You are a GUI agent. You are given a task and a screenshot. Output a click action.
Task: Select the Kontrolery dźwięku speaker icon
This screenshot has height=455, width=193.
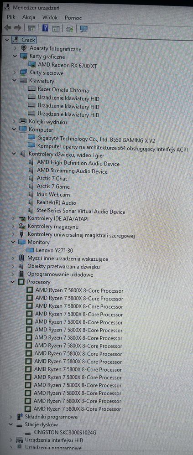point(23,155)
